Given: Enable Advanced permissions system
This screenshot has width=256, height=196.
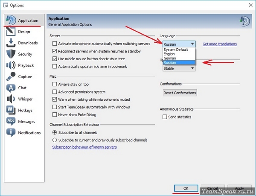Looking at the screenshot, I should pyautogui.click(x=55, y=92).
